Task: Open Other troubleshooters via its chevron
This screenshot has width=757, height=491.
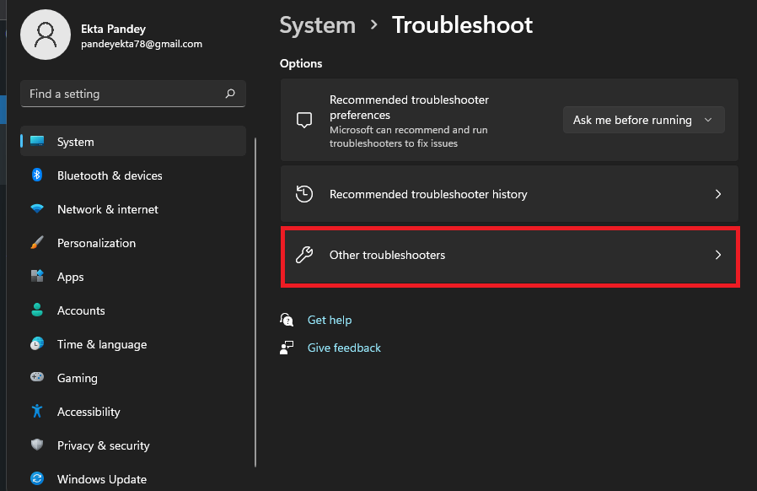Action: pyautogui.click(x=718, y=255)
